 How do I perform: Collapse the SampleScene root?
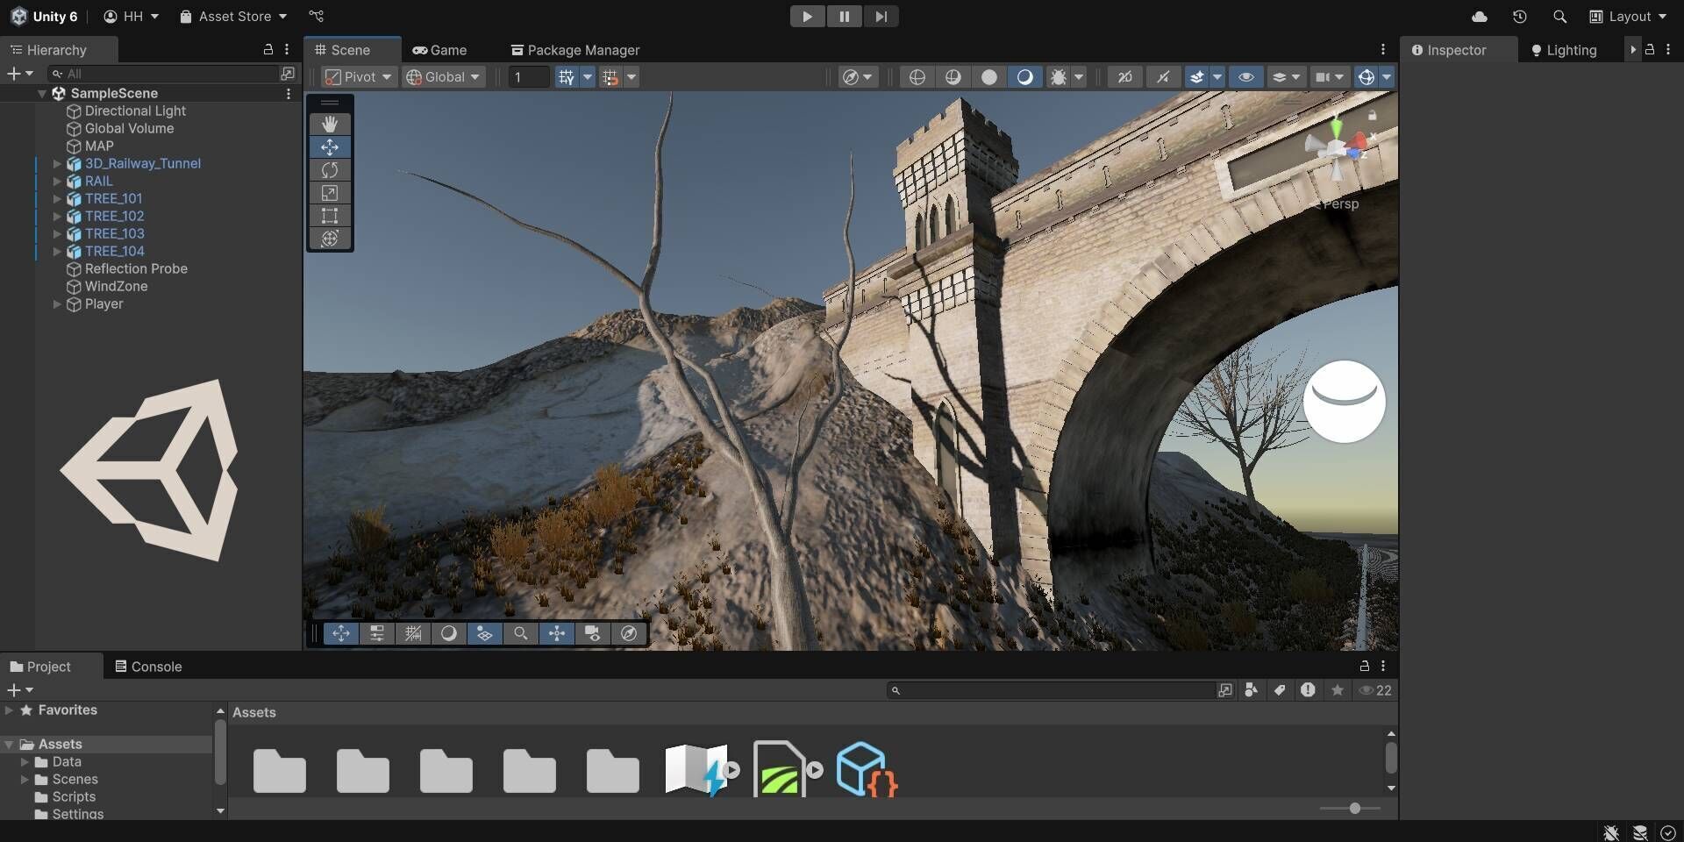coord(41,93)
